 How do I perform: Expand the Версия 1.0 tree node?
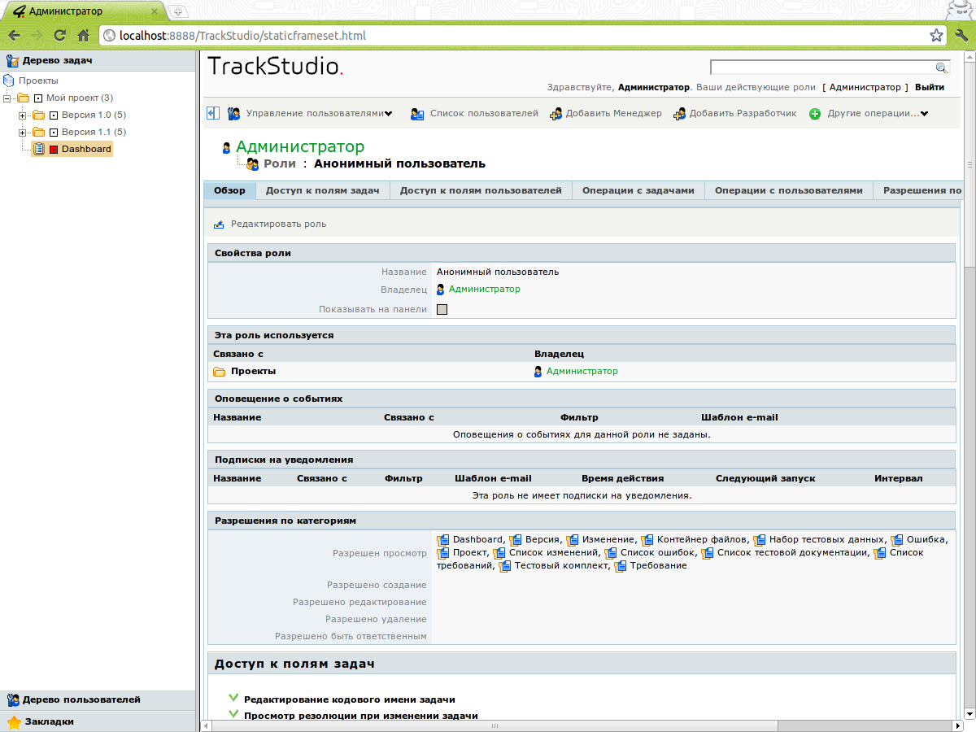click(23, 115)
